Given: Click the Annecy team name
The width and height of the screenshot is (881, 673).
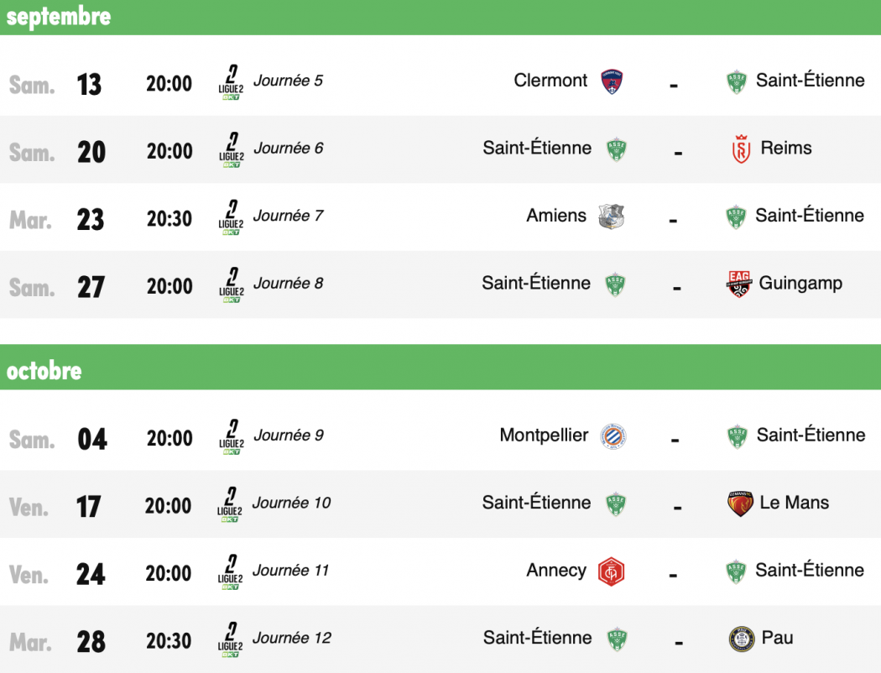Looking at the screenshot, I should (x=556, y=571).
